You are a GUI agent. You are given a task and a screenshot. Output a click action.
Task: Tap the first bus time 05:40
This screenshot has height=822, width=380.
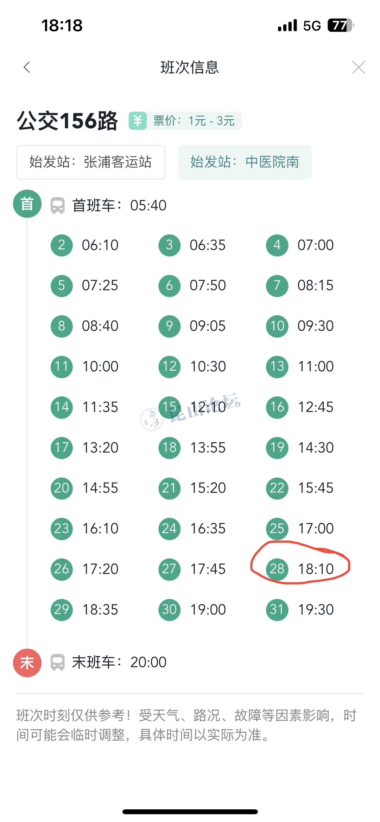(x=148, y=205)
